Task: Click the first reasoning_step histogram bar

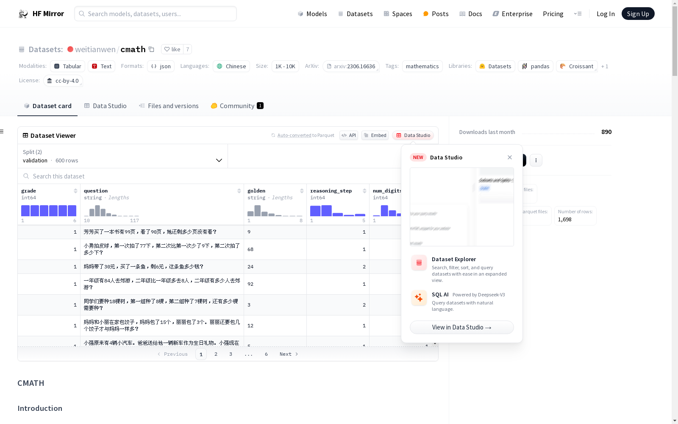Action: click(315, 211)
